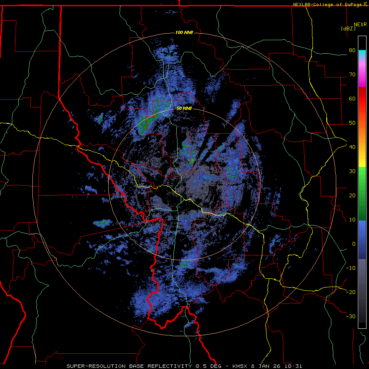Click the -30 value on the dBZ scale
This screenshot has width=369, height=369.
(351, 316)
